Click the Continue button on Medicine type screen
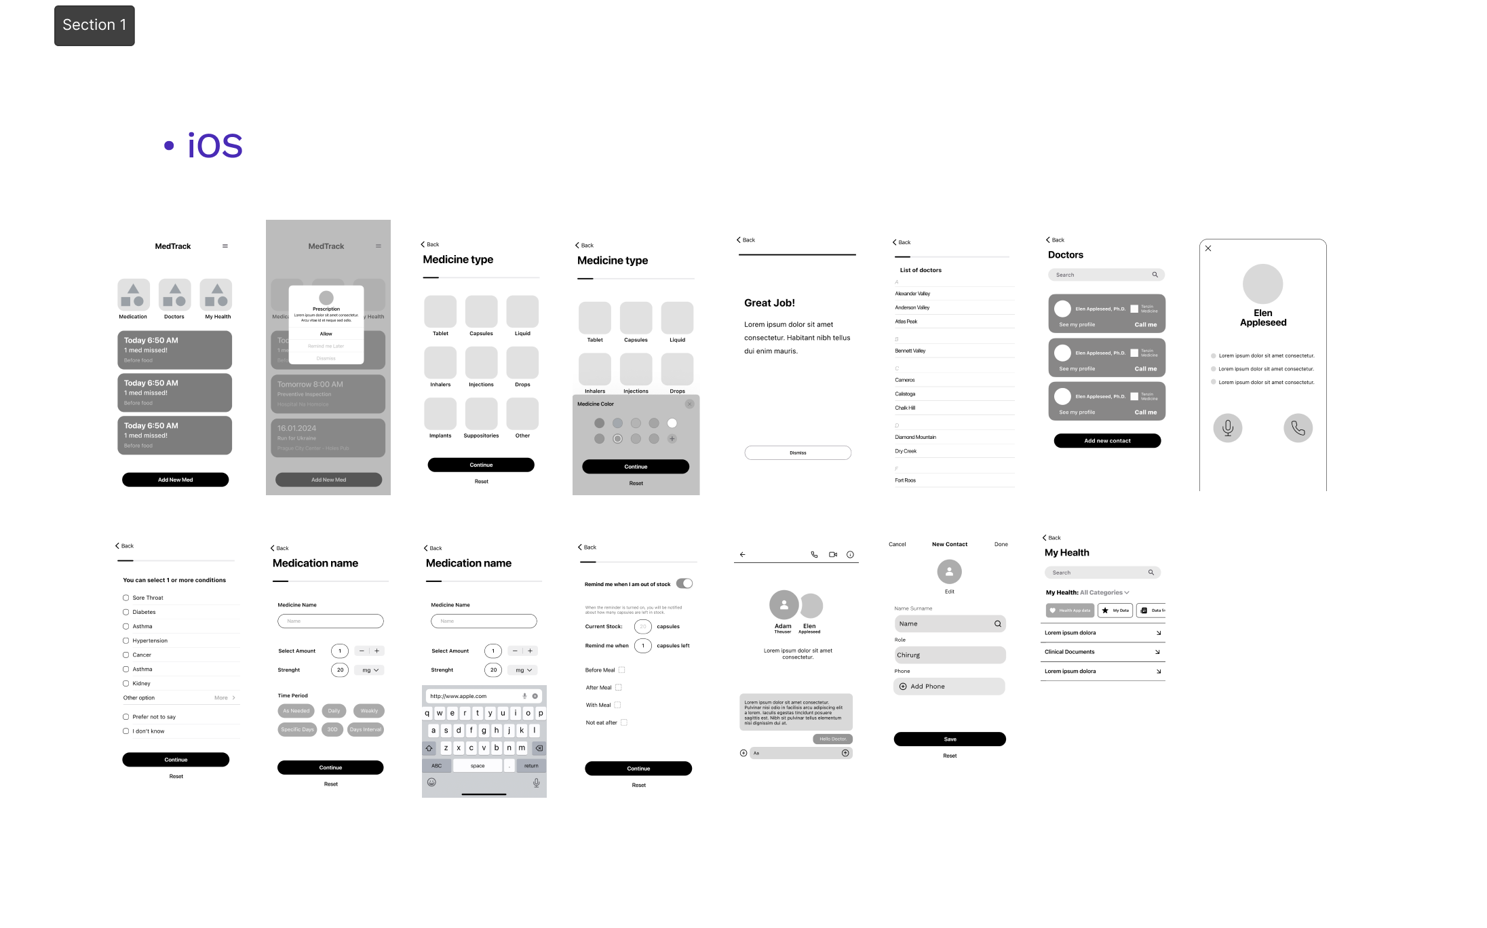This screenshot has height=928, width=1487. (x=482, y=464)
